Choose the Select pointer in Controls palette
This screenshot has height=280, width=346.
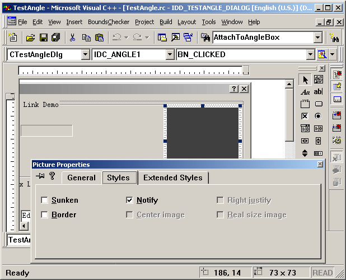pyautogui.click(x=305, y=80)
